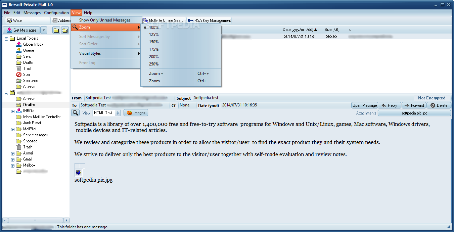This screenshot has height=232, width=454.
Task: Click the Open Message button
Action: click(365, 105)
